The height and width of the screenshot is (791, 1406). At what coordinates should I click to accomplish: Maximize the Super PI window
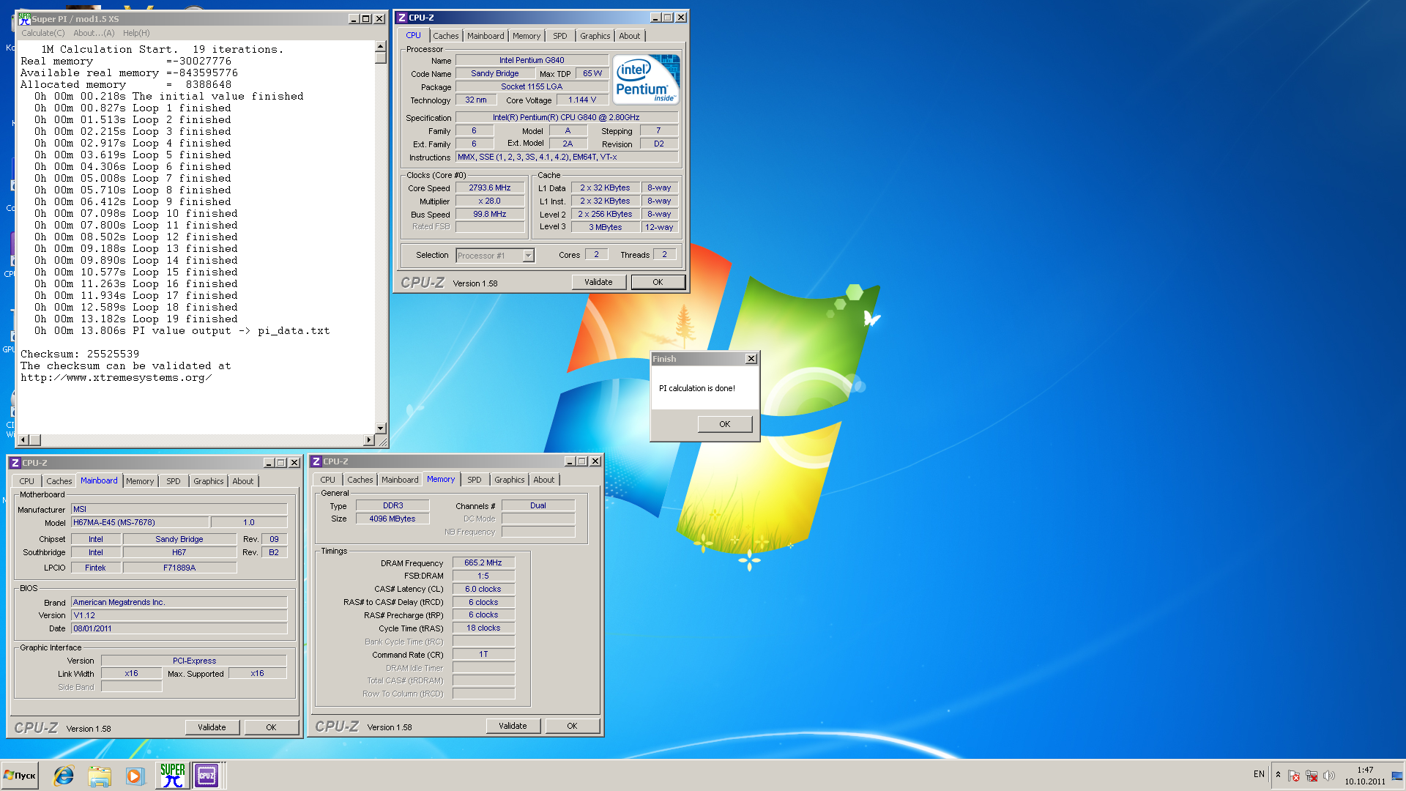(366, 19)
